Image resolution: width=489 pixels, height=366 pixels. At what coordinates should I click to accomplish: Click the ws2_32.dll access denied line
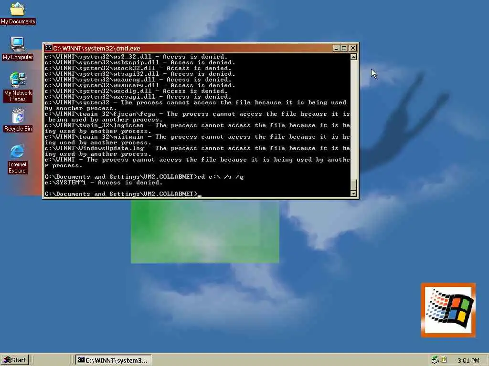136,57
